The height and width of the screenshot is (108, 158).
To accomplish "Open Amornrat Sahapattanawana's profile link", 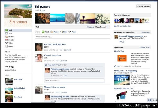I will (131, 36).
